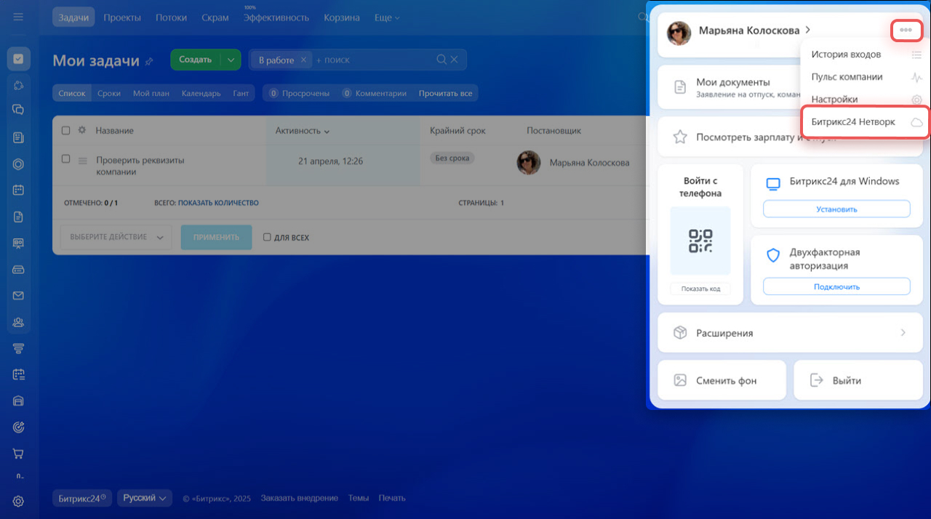This screenshot has width=931, height=519.
Task: Open the gear settings icon in sidebar
Action: click(19, 501)
